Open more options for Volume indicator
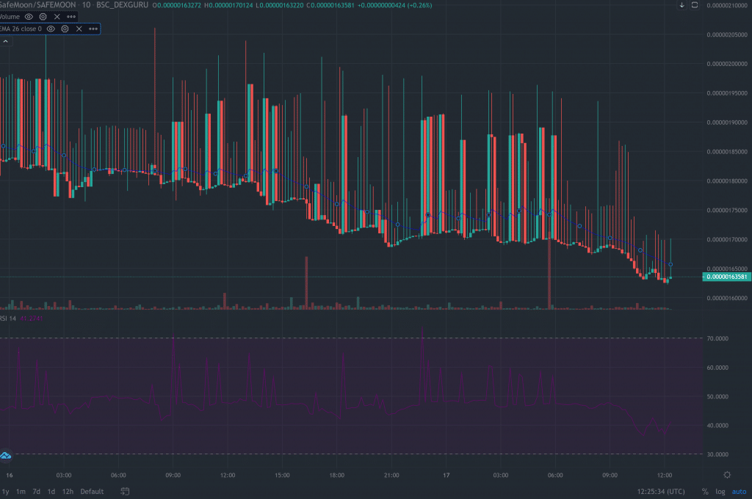Viewport: 752px width, 499px height. tap(71, 17)
